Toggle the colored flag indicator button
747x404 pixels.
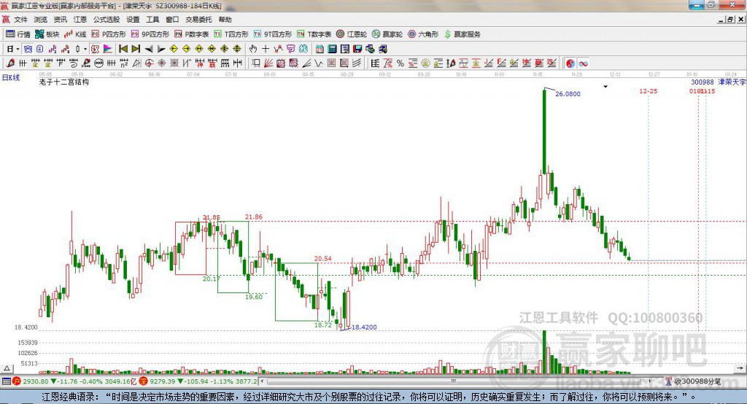(x=108, y=49)
